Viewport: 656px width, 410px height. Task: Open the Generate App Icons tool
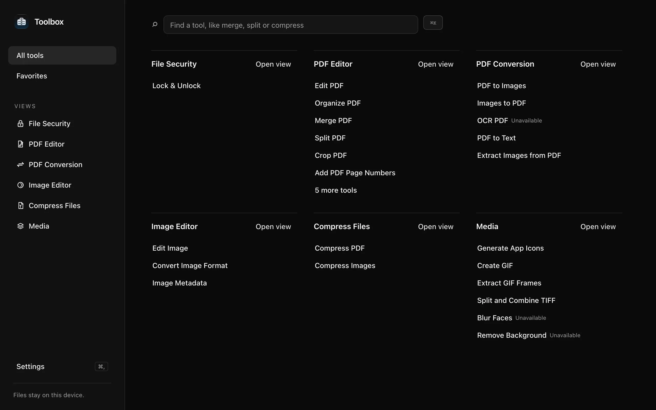click(510, 248)
